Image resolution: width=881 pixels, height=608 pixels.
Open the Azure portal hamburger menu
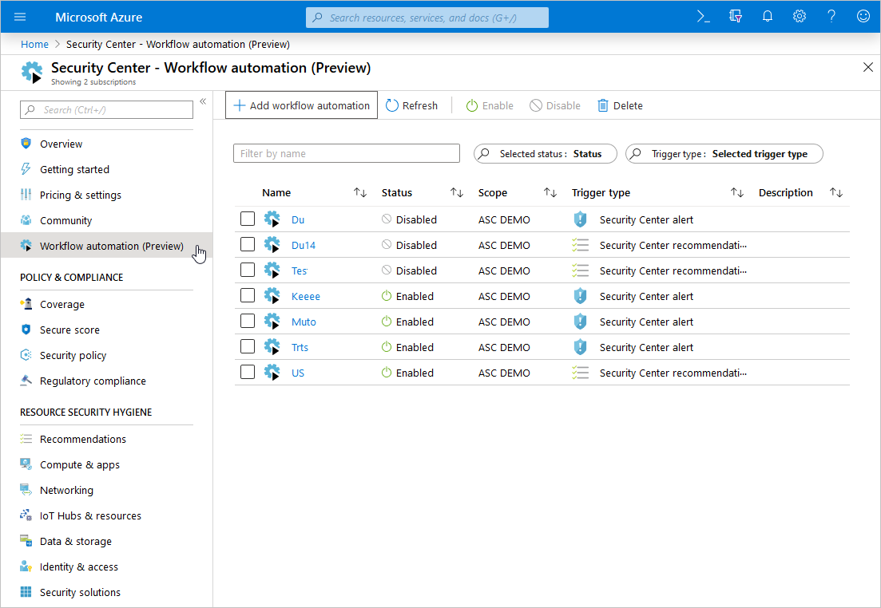[20, 17]
